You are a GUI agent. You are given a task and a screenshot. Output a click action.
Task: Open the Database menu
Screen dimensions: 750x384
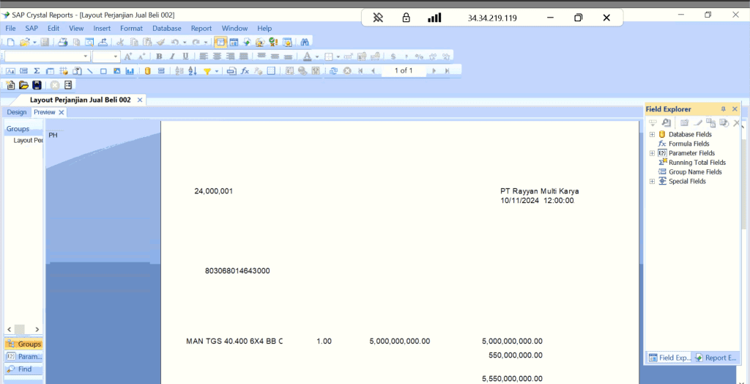click(167, 29)
